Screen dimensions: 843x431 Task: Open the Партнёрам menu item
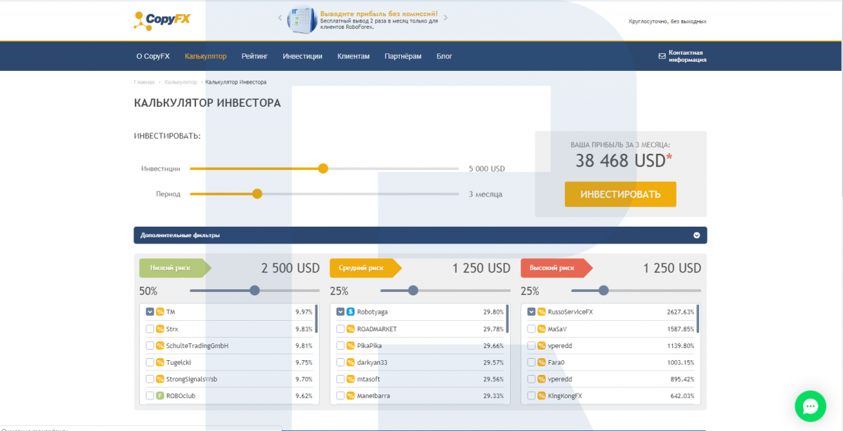tap(403, 56)
